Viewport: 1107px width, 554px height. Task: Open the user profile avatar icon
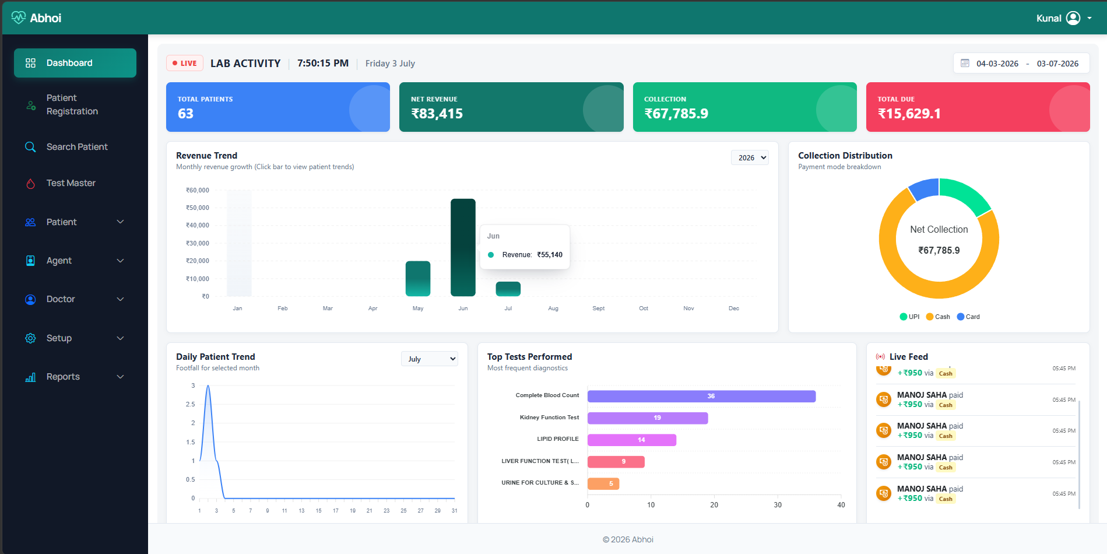(x=1073, y=18)
